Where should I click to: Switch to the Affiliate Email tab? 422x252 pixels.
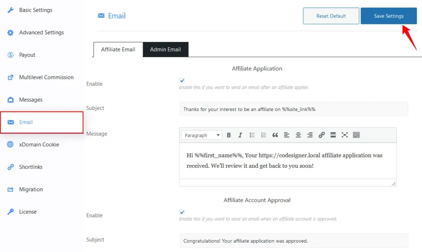click(x=118, y=49)
